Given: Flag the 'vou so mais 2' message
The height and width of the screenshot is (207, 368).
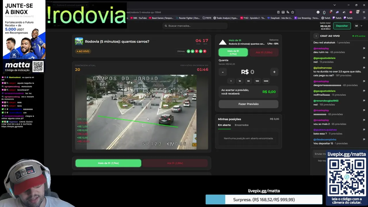Looking at the screenshot, I should pos(364,120).
